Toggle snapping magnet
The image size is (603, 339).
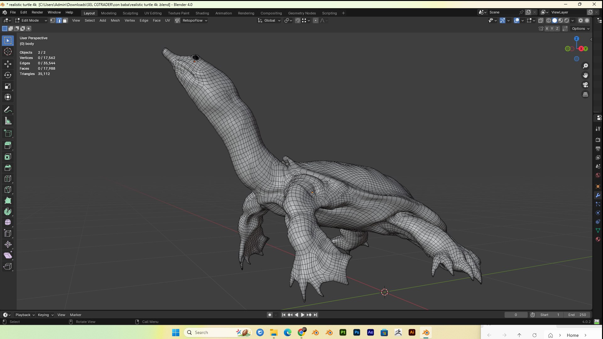point(297,20)
